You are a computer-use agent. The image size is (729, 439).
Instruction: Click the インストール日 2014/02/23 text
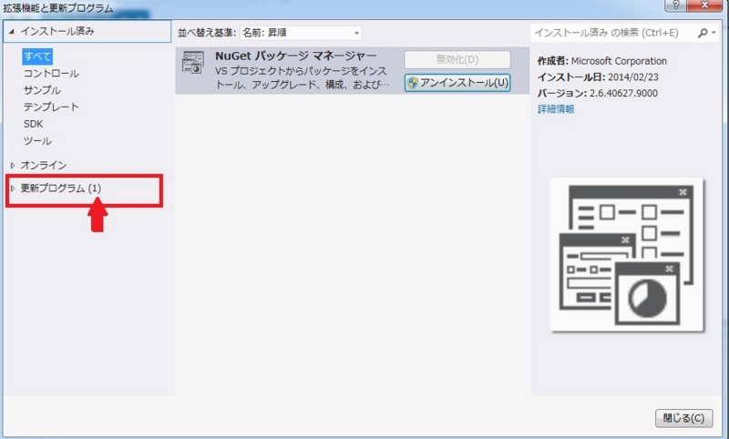click(x=598, y=77)
